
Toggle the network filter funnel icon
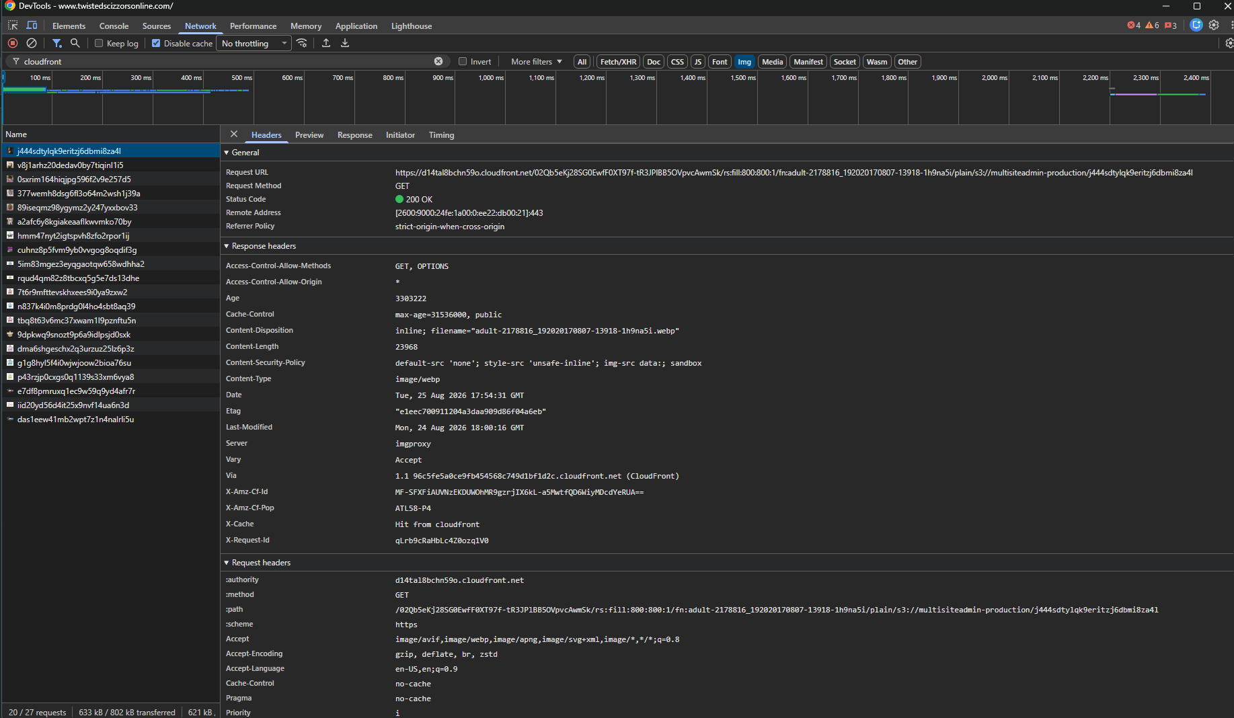pos(57,43)
